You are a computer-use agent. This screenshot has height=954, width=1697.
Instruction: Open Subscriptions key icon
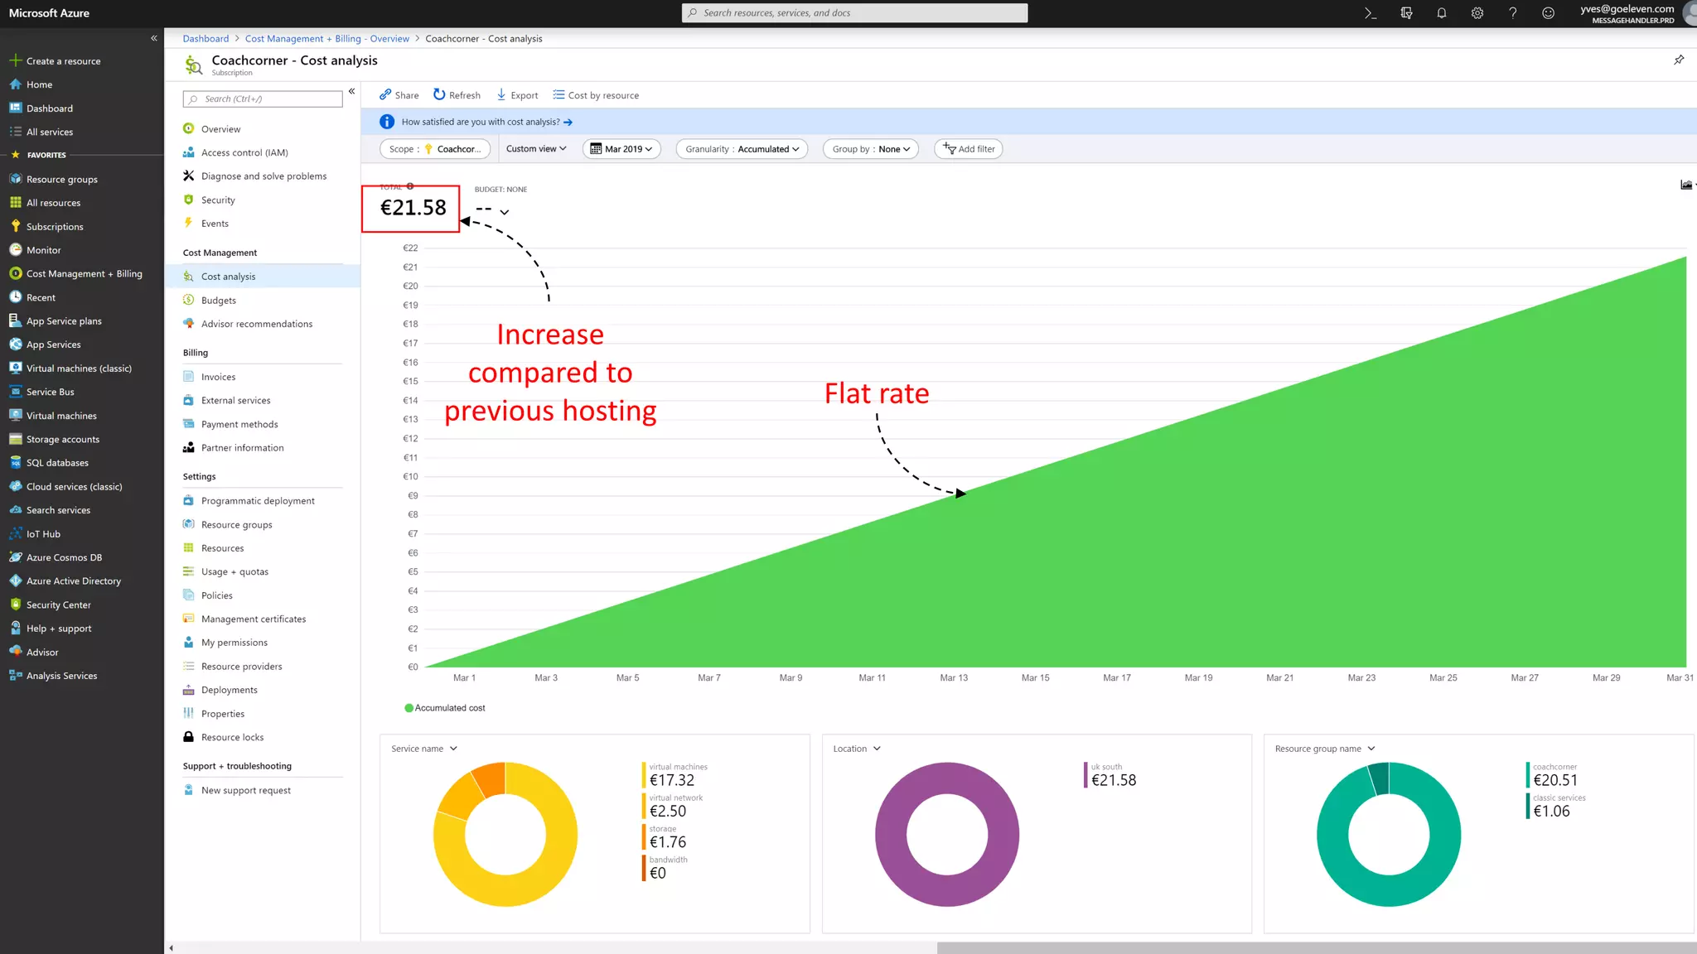point(15,227)
